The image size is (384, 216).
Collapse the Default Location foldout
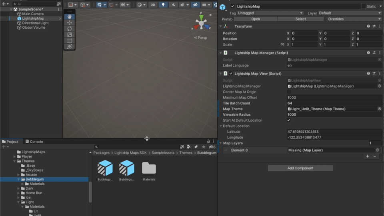click(221, 126)
